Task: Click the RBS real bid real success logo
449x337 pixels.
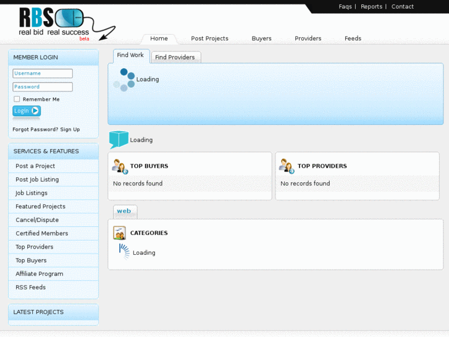Action: click(x=67, y=25)
